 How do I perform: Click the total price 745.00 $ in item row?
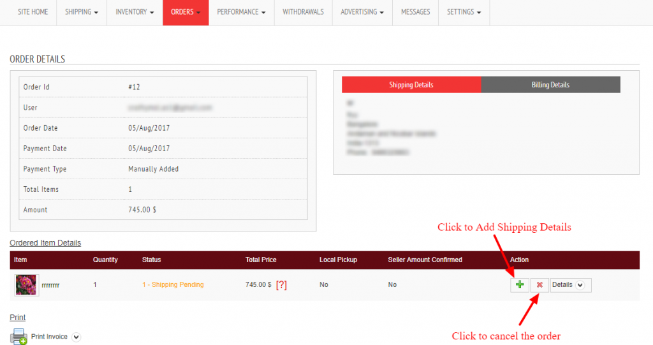point(258,284)
